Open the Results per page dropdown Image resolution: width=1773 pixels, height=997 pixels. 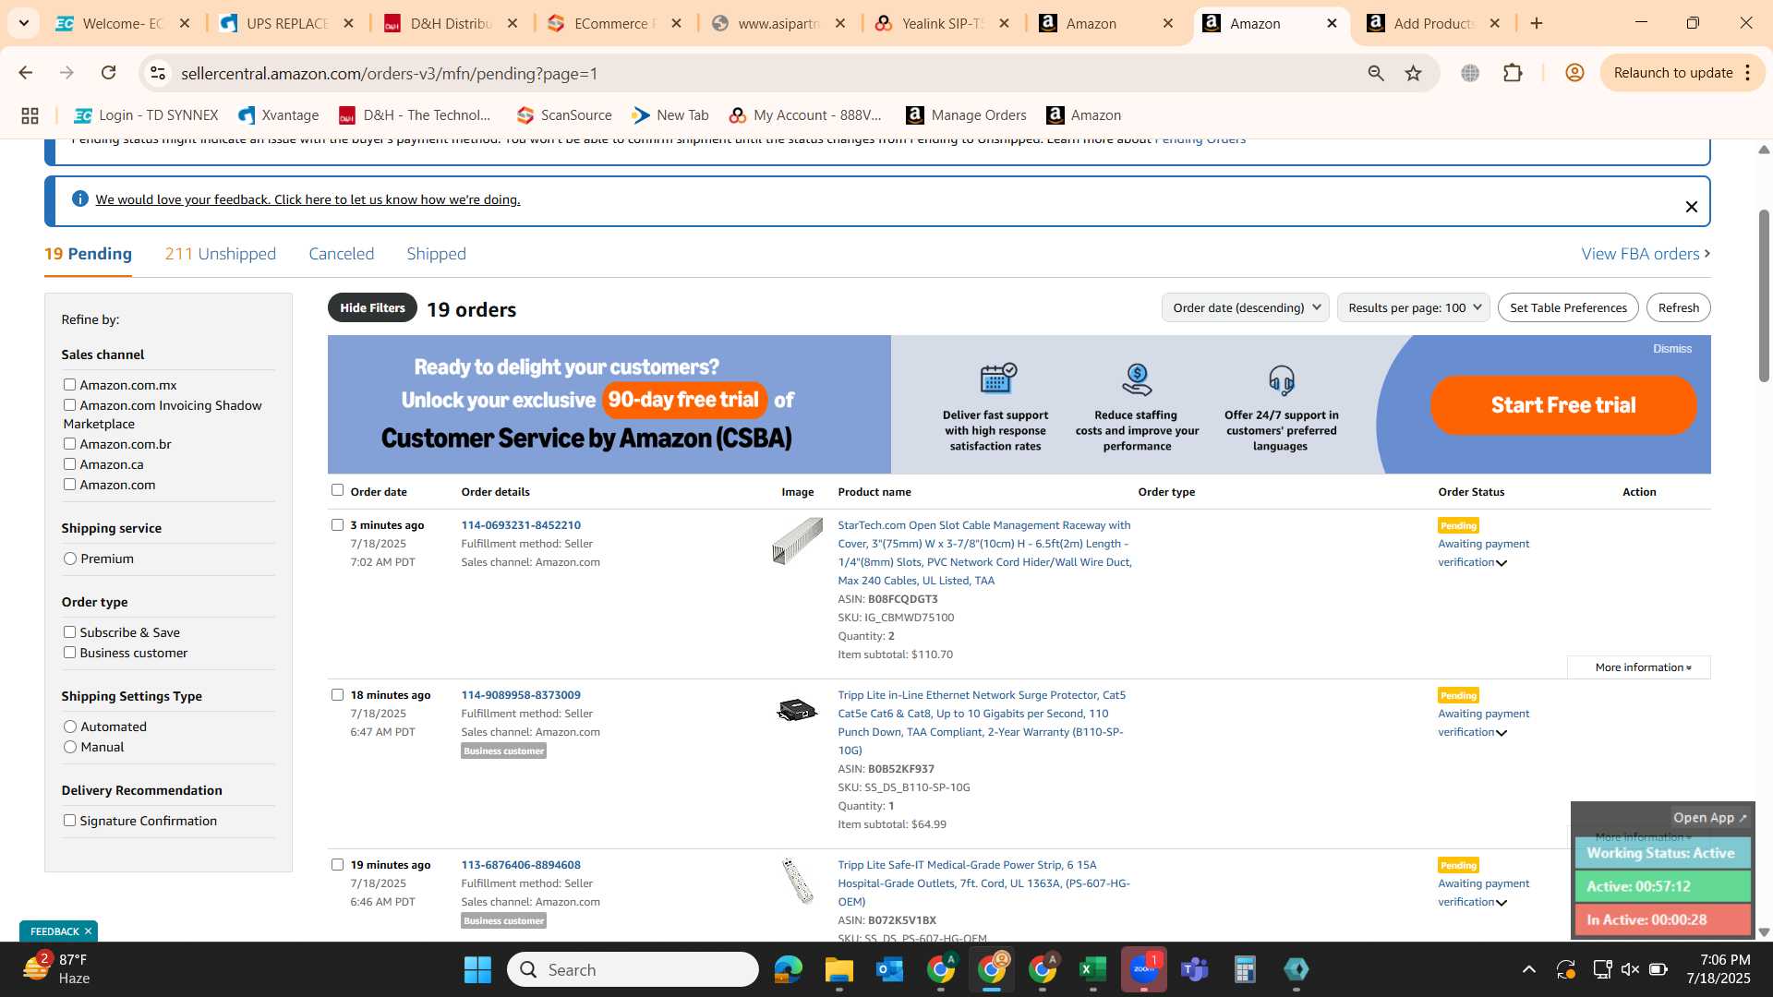(1414, 307)
